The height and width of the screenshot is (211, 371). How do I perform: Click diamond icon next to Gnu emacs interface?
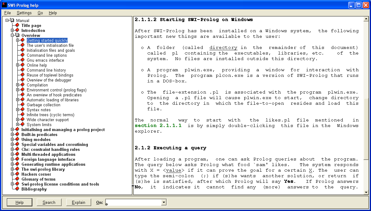click(x=22, y=60)
